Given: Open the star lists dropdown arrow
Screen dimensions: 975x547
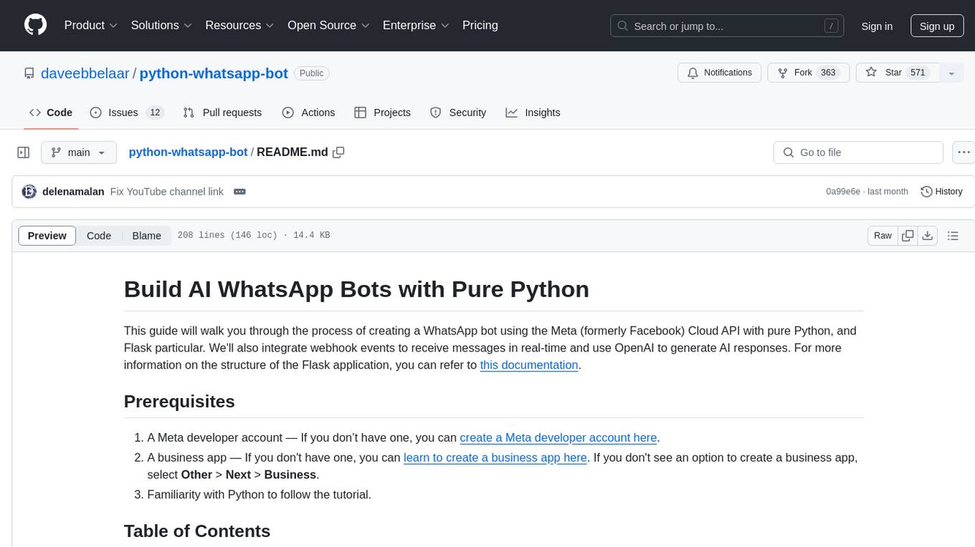Looking at the screenshot, I should coord(951,73).
